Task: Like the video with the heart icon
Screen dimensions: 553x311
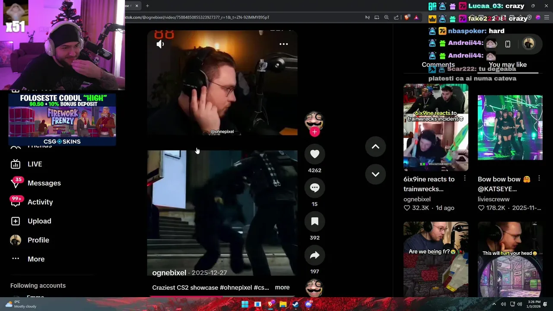Action: pyautogui.click(x=315, y=154)
